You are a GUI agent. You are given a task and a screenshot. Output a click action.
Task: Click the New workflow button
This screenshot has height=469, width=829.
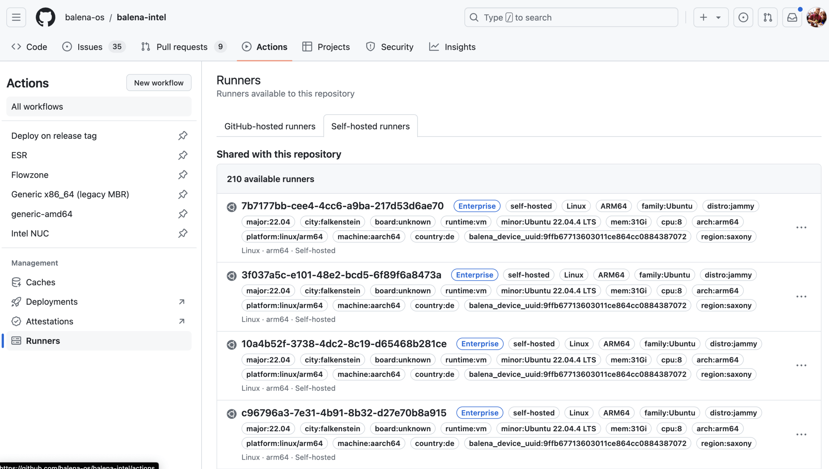pyautogui.click(x=159, y=83)
